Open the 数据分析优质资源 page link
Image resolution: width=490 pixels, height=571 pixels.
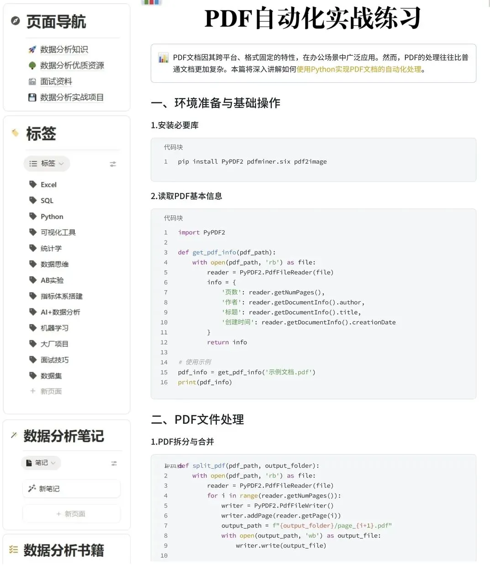coord(72,65)
